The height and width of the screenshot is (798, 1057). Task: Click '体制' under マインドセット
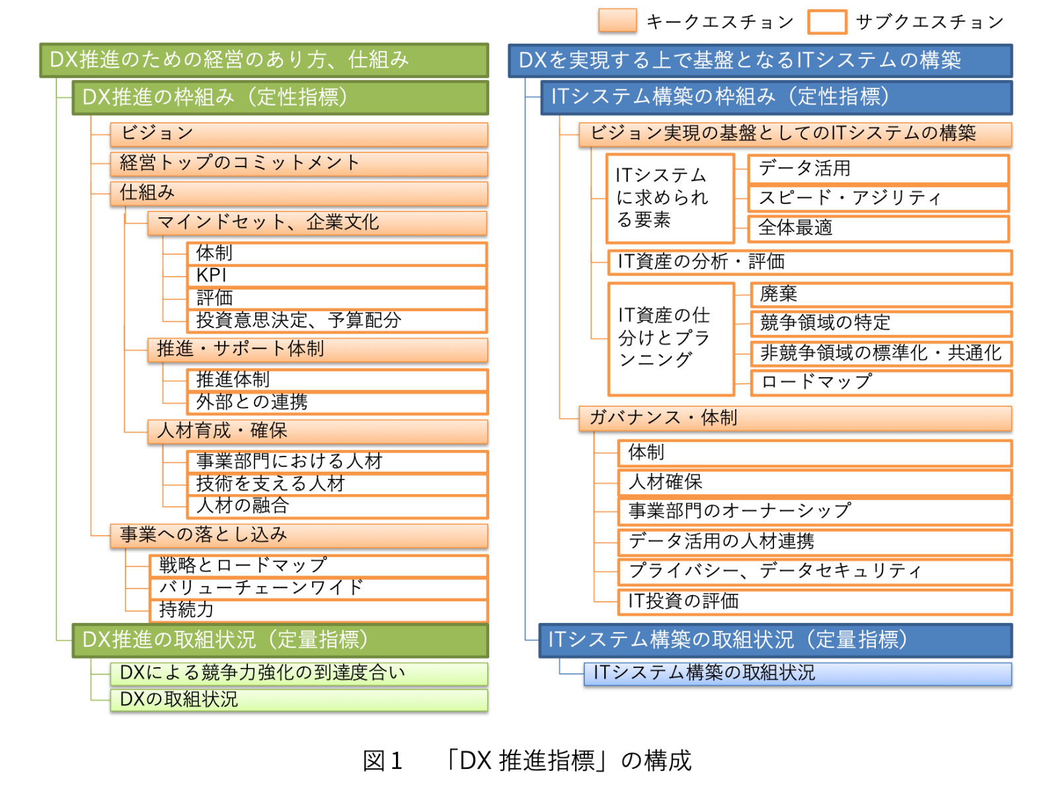click(x=337, y=254)
